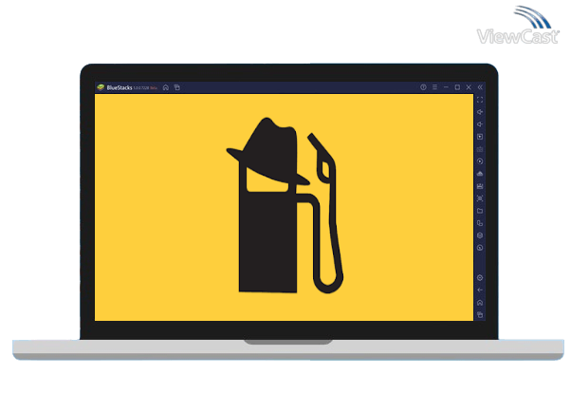Open the multi-instance manager icon
This screenshot has height=393, width=571.
tap(480, 223)
